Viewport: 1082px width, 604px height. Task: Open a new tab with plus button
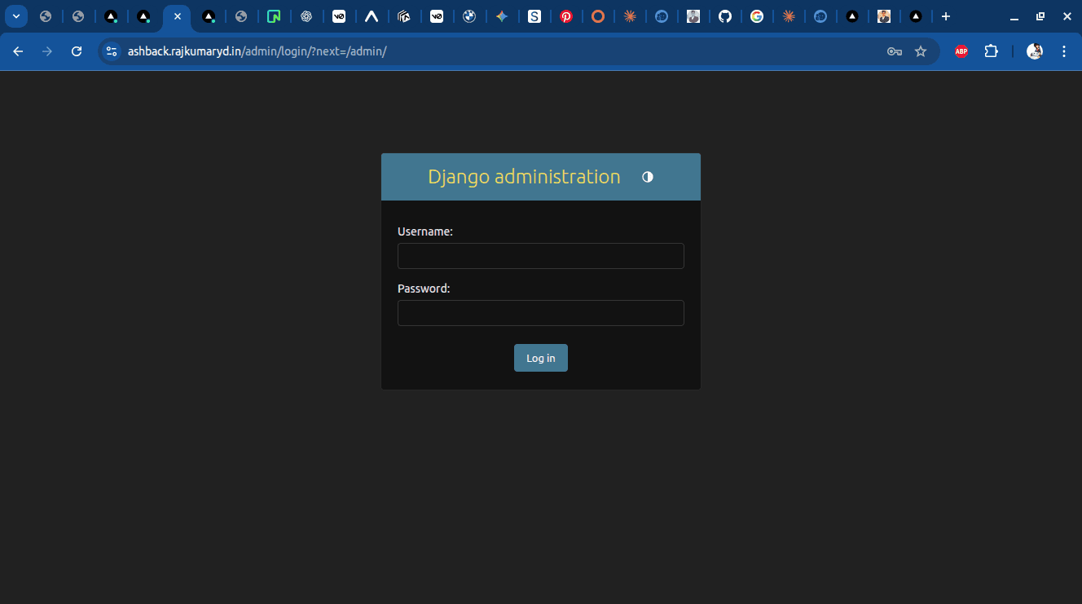click(x=946, y=16)
